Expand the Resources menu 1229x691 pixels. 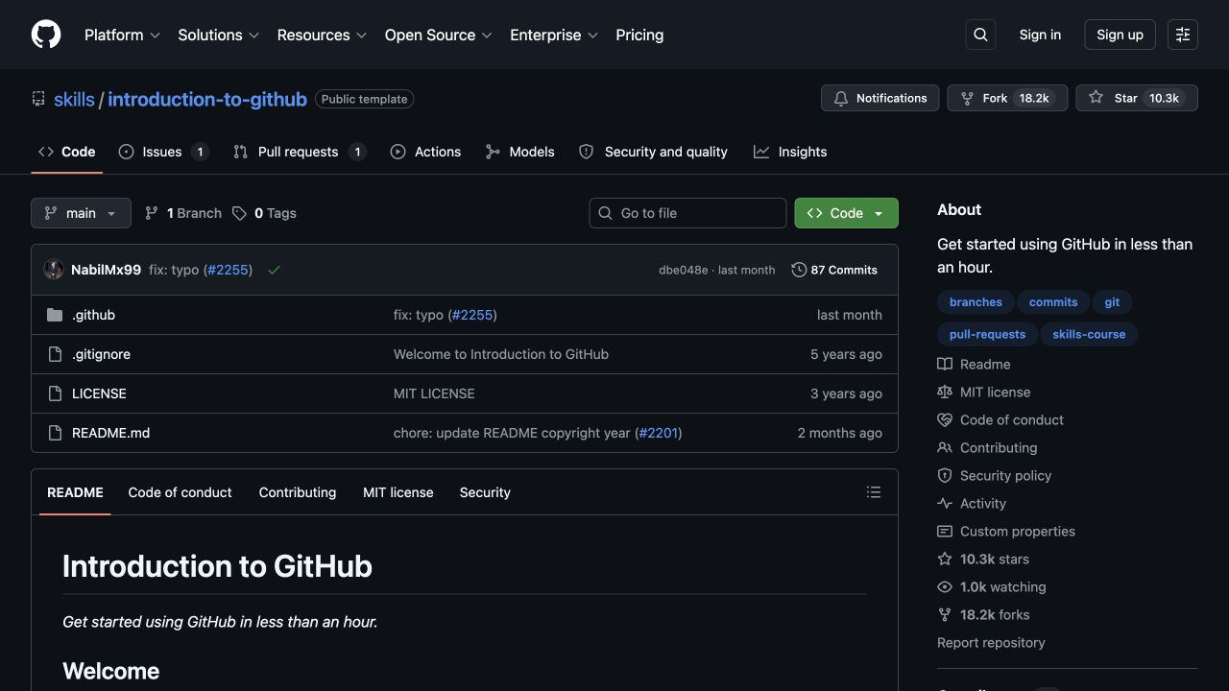coord(322,35)
